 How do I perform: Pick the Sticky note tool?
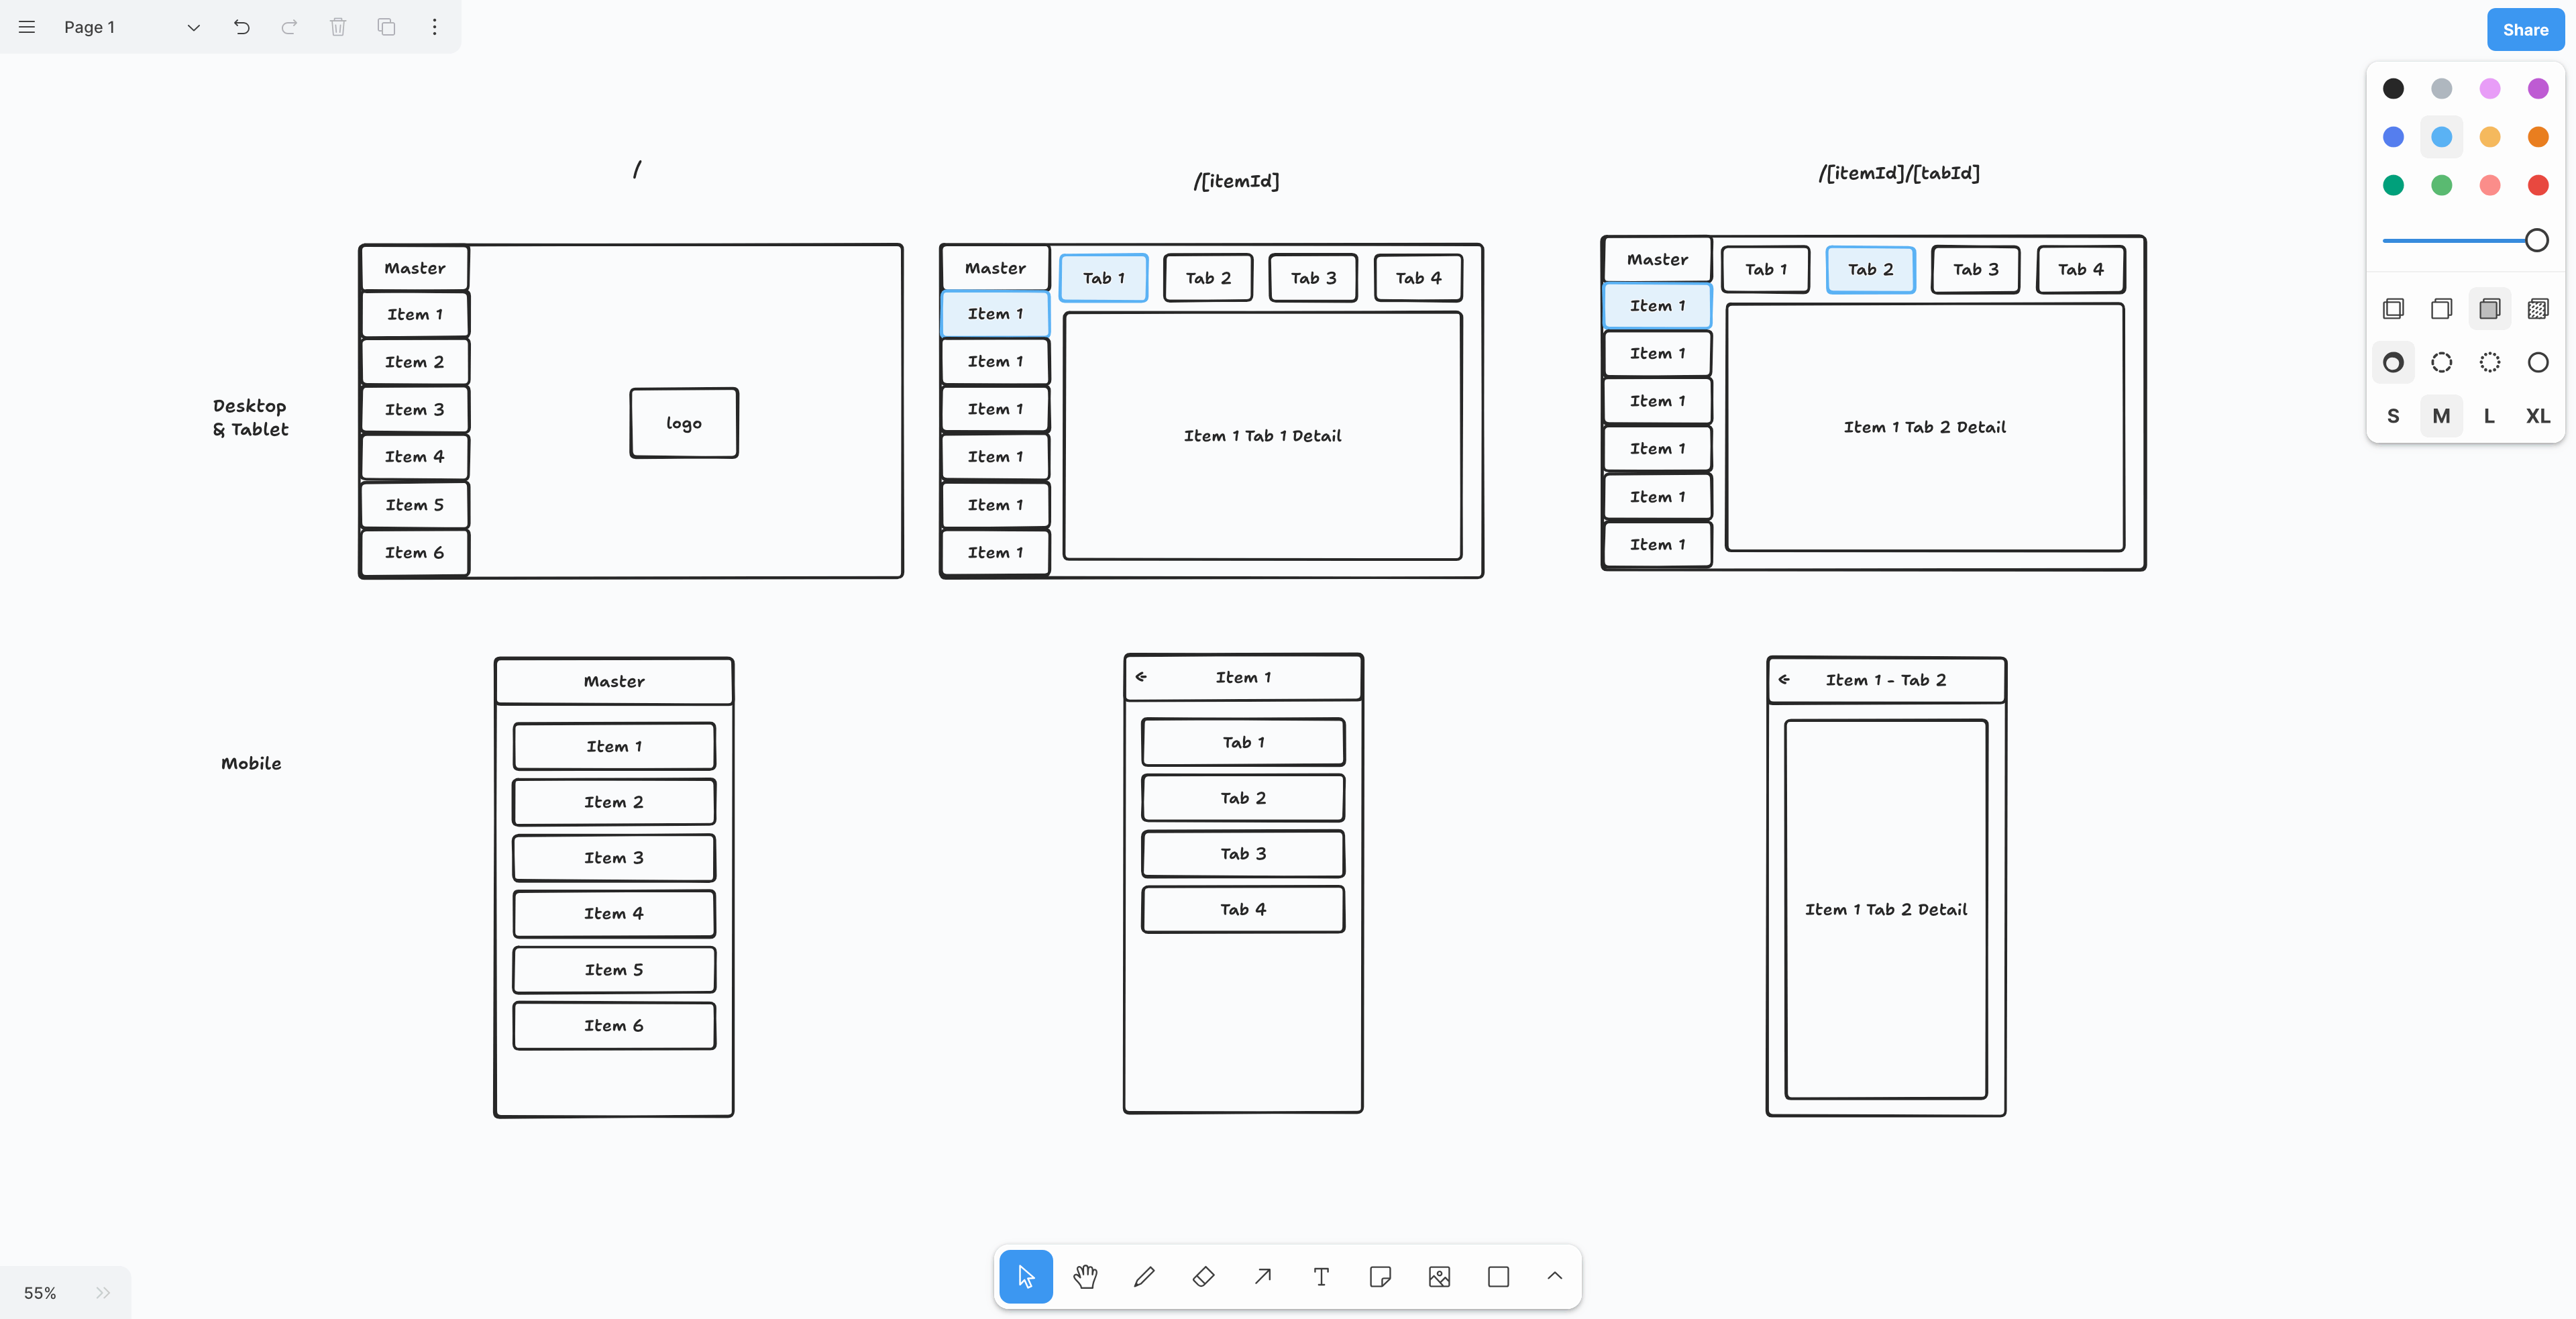(x=1380, y=1276)
